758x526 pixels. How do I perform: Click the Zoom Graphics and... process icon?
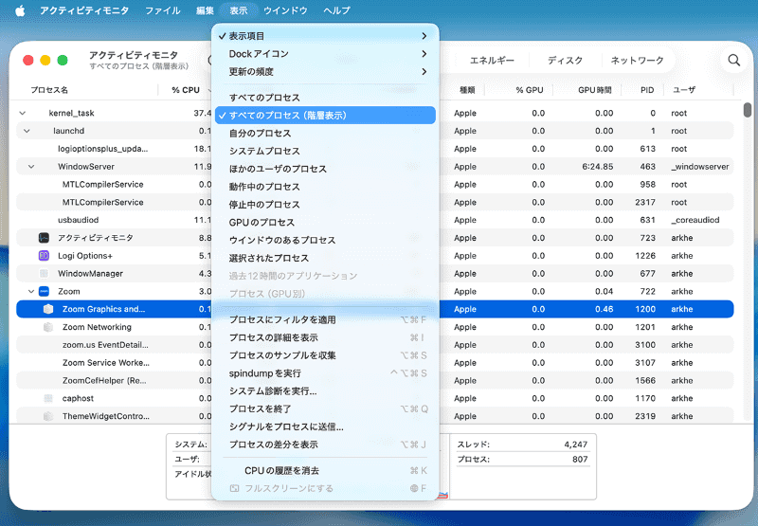[48, 309]
